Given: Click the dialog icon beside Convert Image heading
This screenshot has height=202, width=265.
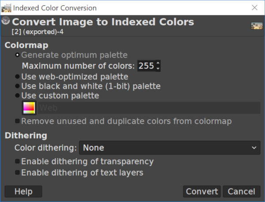Looking at the screenshot, I should click(6, 21).
